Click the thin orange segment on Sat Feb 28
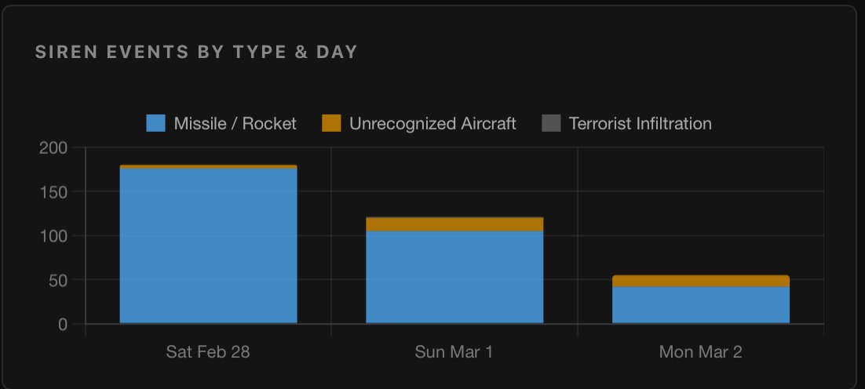 208,167
